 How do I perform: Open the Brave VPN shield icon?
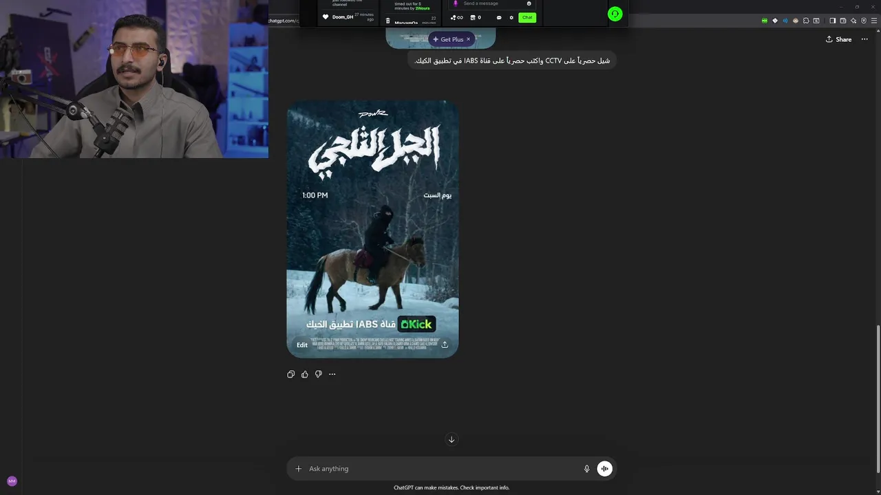point(864,21)
